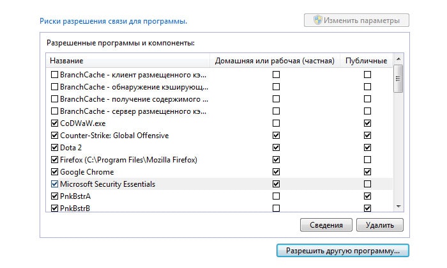447x268 pixels.
Task: Enable private network for CoDWaW.exe
Action: click(276, 123)
